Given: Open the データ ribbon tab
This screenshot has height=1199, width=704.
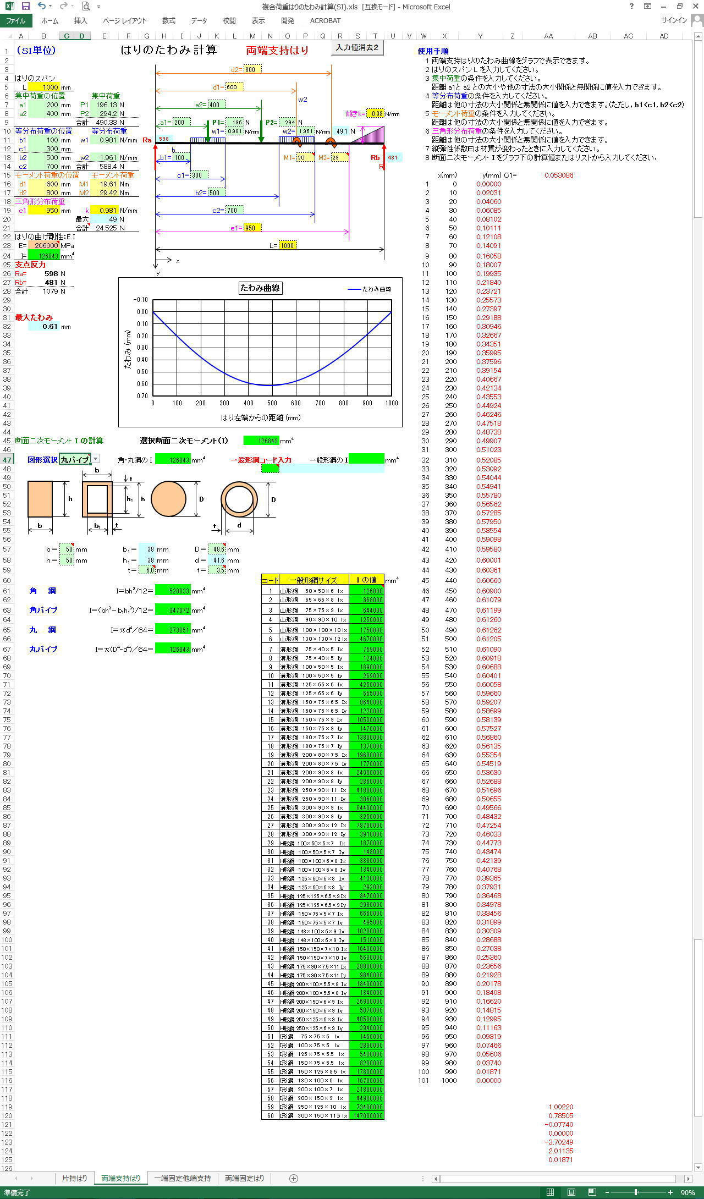Looking at the screenshot, I should (x=199, y=21).
